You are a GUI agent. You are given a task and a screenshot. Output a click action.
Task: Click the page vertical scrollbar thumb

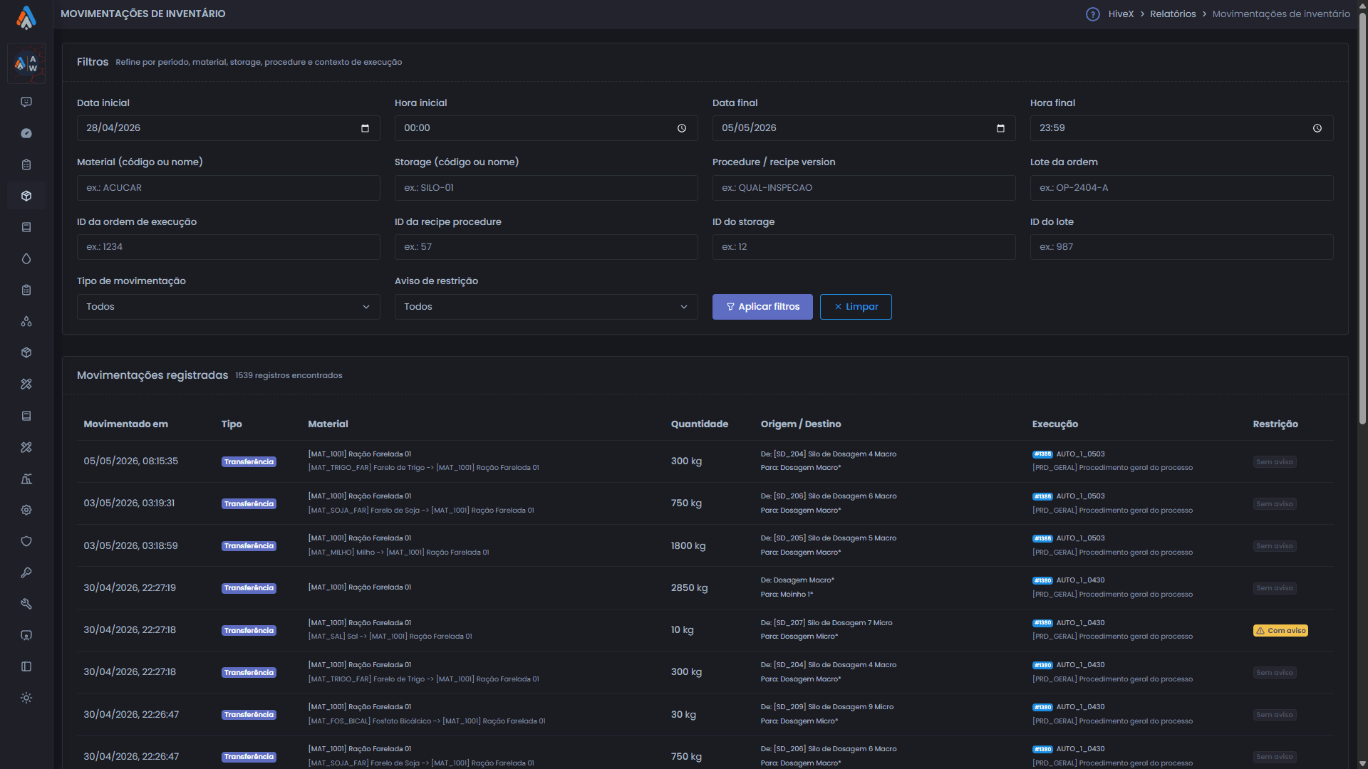pyautogui.click(x=1362, y=217)
